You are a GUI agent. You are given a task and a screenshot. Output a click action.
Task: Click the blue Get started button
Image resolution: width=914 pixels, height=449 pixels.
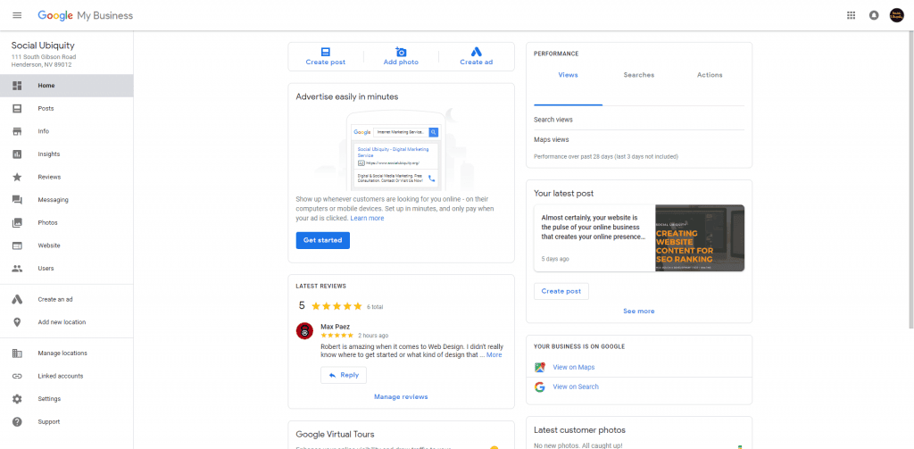(323, 240)
